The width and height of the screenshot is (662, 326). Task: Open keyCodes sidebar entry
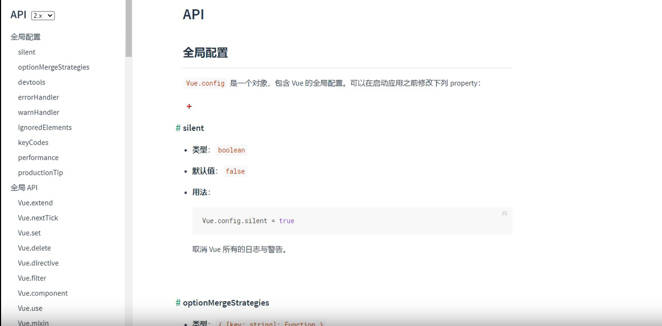(33, 143)
